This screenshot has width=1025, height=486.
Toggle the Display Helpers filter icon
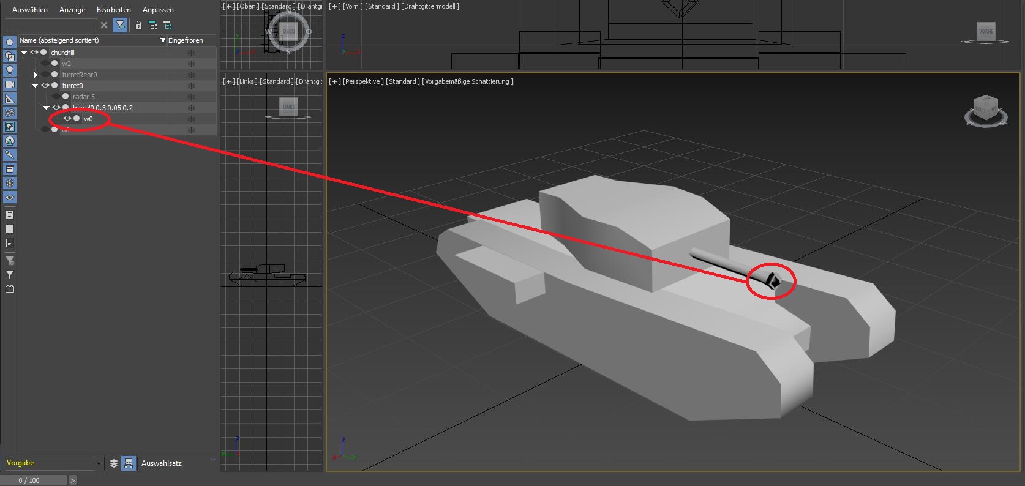click(x=10, y=99)
